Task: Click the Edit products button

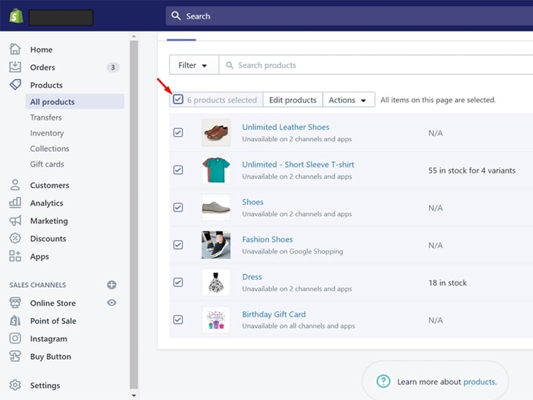Action: (x=293, y=100)
